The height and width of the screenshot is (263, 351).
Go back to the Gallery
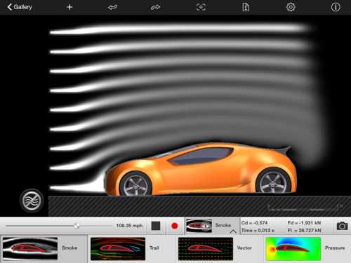coord(20,7)
